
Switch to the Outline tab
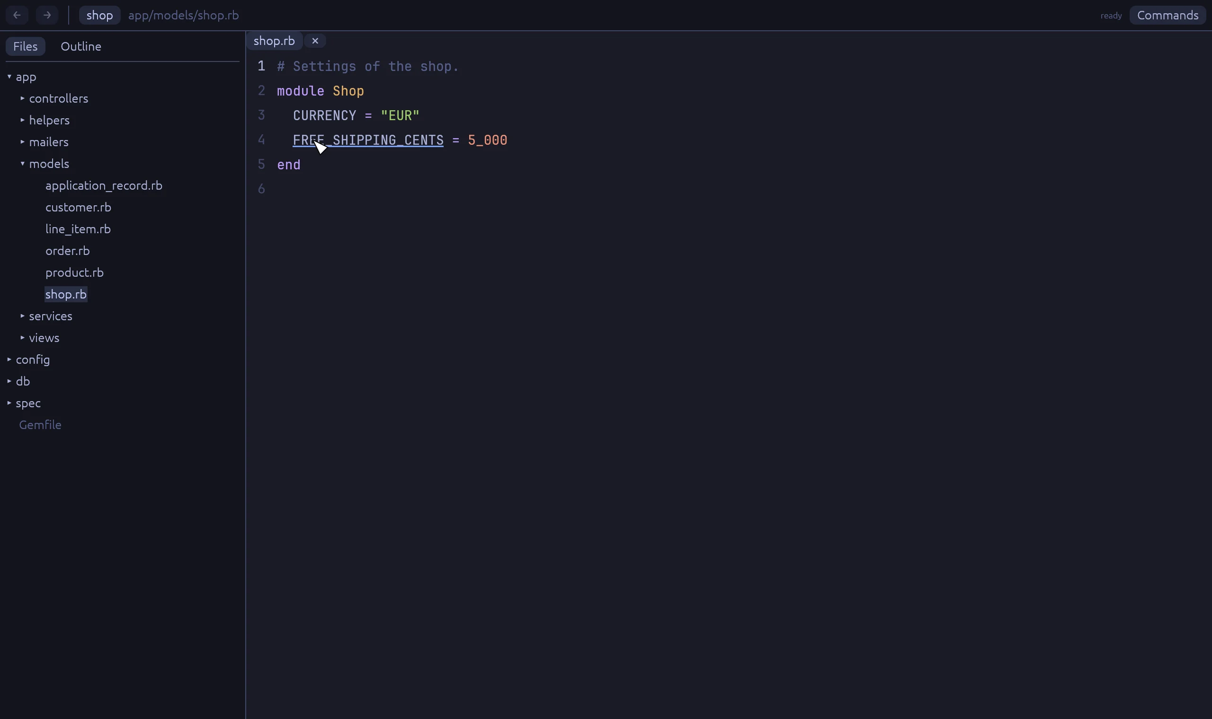(x=81, y=46)
